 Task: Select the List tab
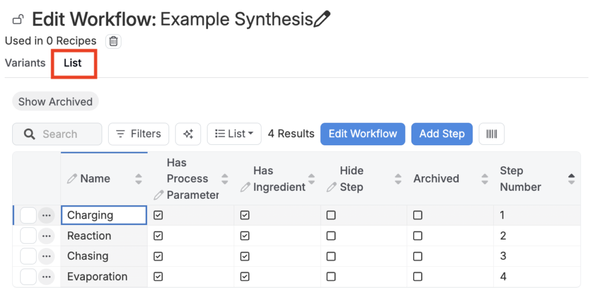73,63
